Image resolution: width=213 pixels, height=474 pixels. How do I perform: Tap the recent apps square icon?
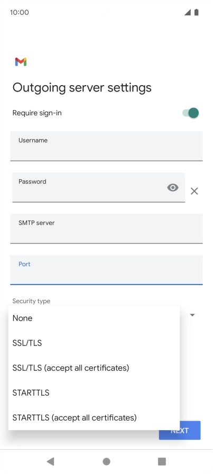tap(162, 461)
